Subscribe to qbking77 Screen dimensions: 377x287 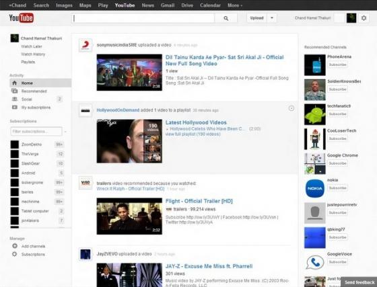point(337,237)
